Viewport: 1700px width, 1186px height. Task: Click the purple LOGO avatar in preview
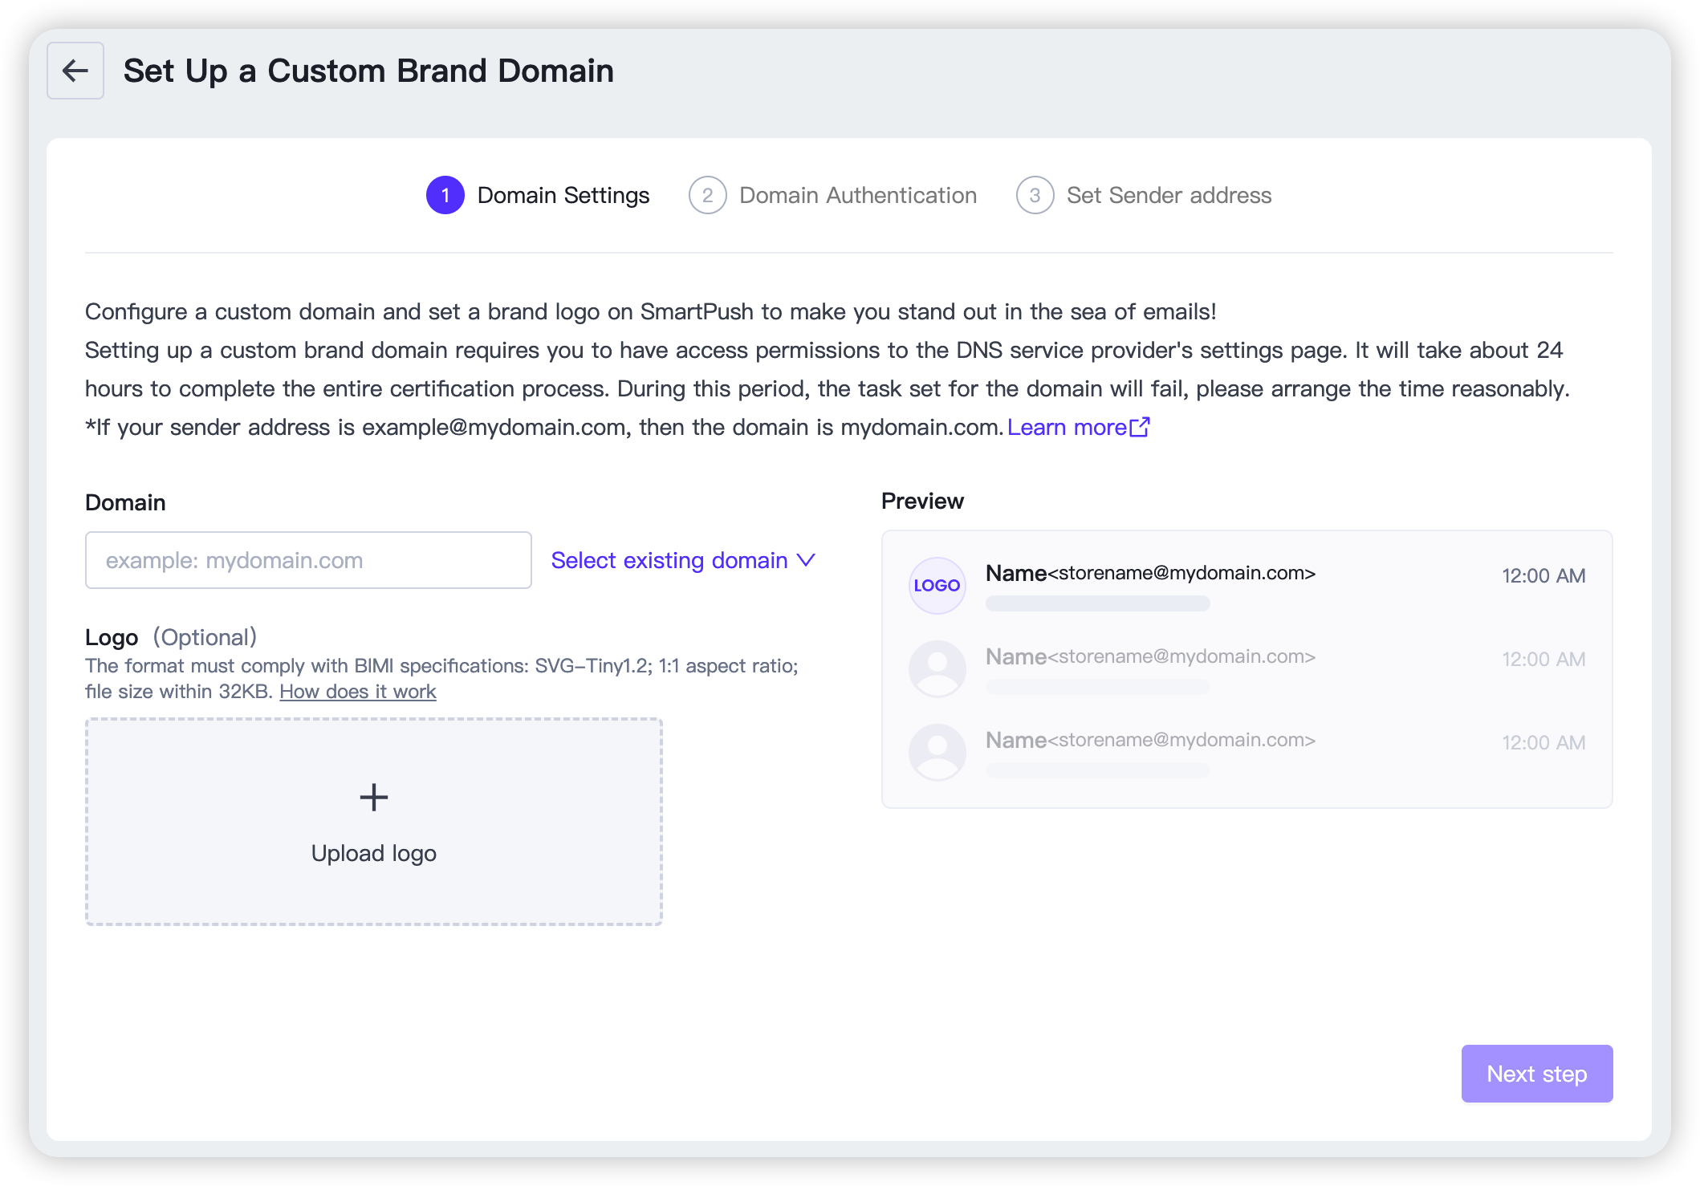tap(937, 586)
